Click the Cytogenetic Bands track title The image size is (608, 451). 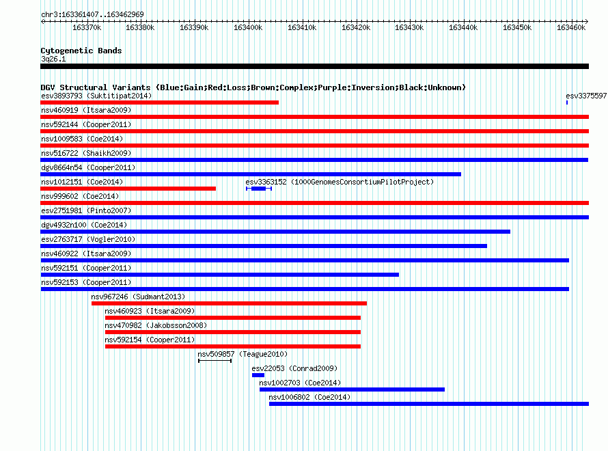tap(81, 51)
